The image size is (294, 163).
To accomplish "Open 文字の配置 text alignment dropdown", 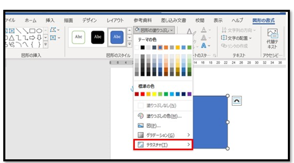I will pos(236,38).
